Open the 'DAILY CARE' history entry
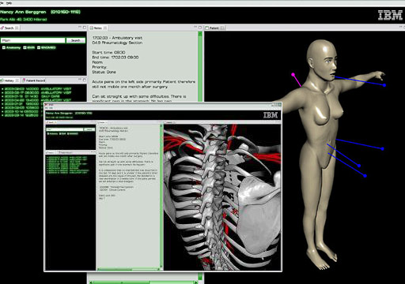The image size is (405, 284). (32, 96)
